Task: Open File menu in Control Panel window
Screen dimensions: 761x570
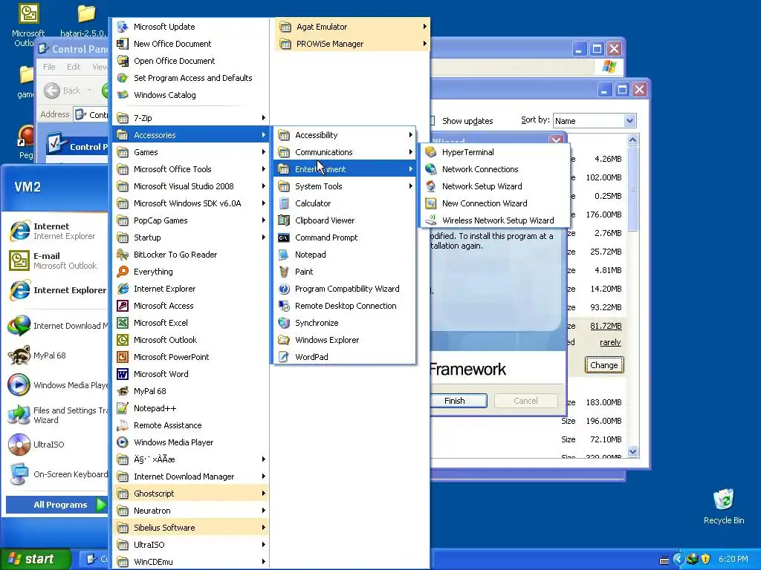Action: pyautogui.click(x=49, y=67)
